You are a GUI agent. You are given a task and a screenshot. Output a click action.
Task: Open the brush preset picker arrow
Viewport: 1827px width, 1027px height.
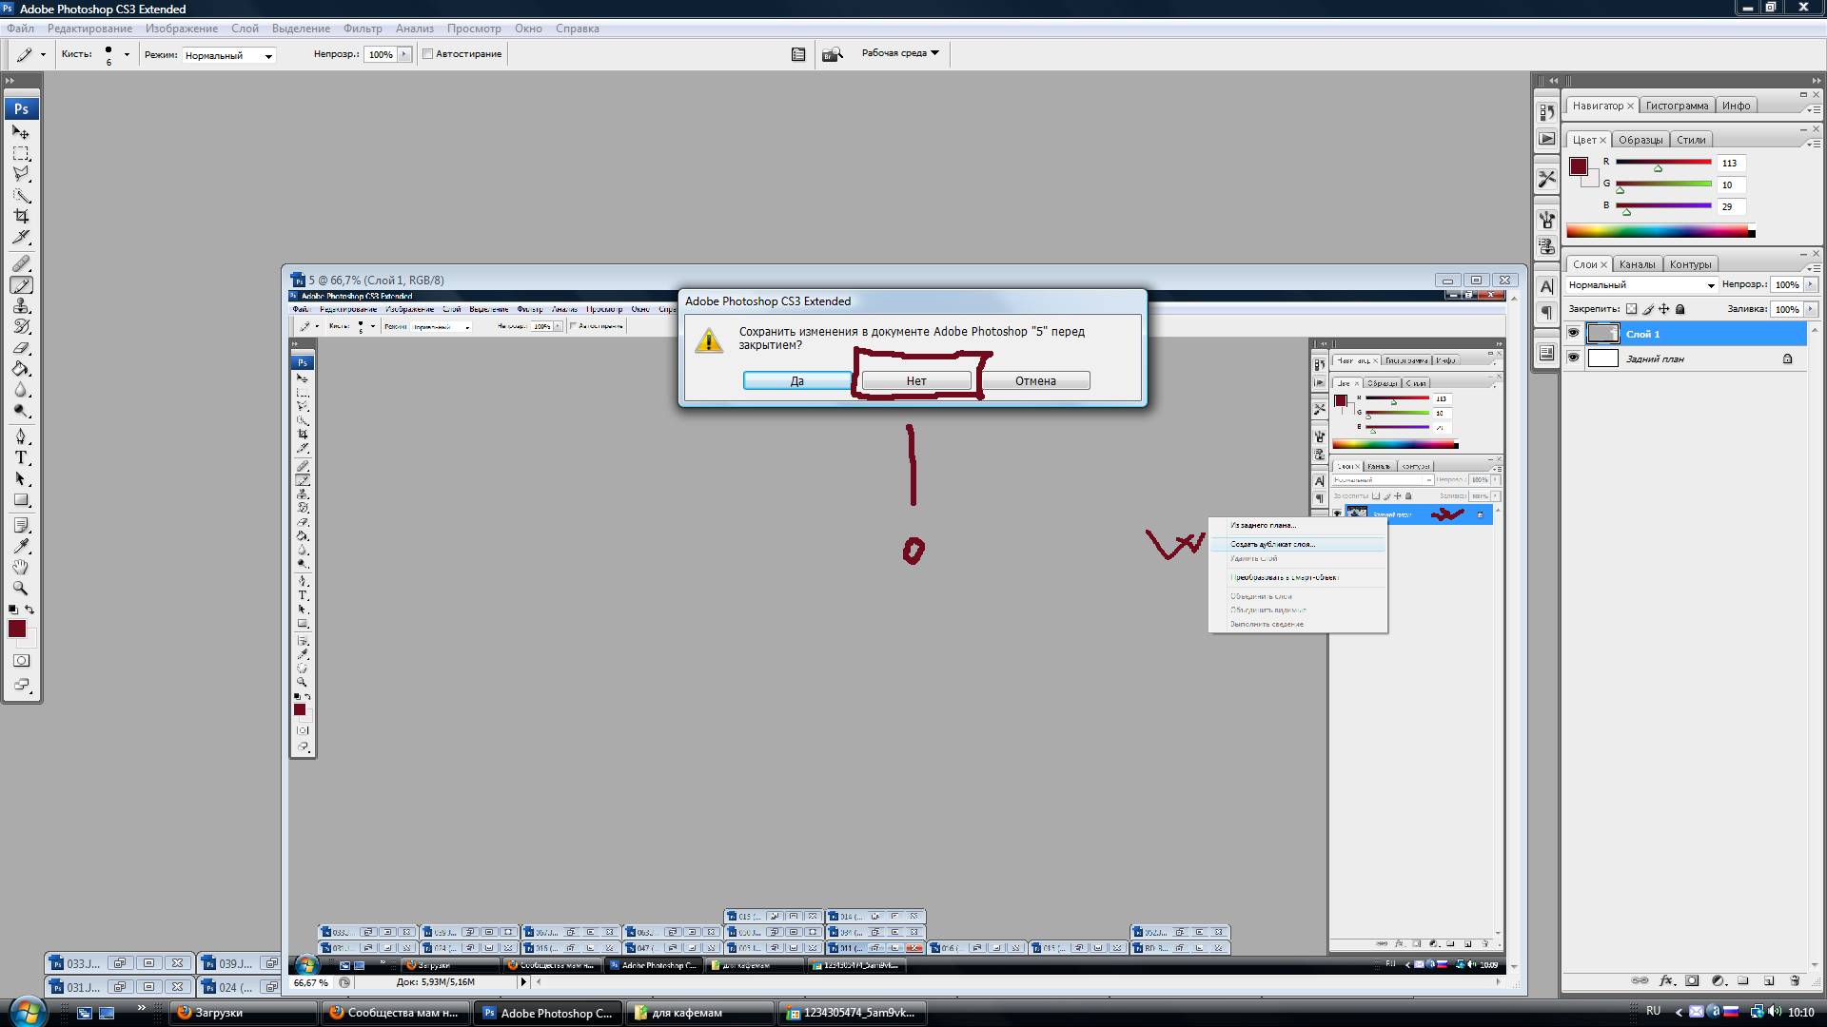[x=127, y=54]
